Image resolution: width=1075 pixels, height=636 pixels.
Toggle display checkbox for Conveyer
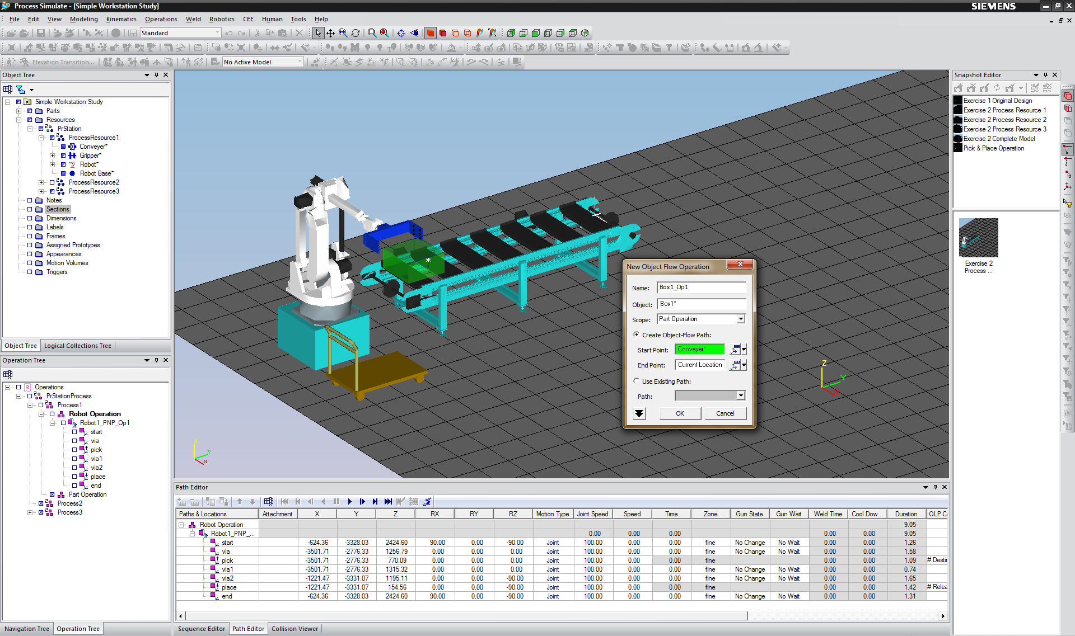click(x=63, y=147)
